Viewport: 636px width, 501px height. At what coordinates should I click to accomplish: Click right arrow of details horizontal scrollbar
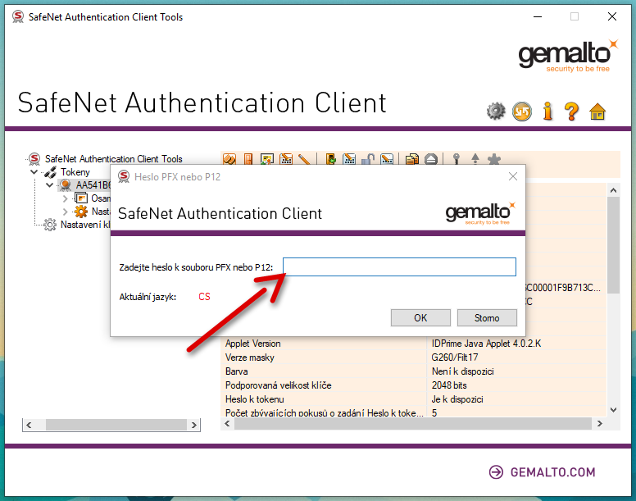pyautogui.click(x=599, y=424)
